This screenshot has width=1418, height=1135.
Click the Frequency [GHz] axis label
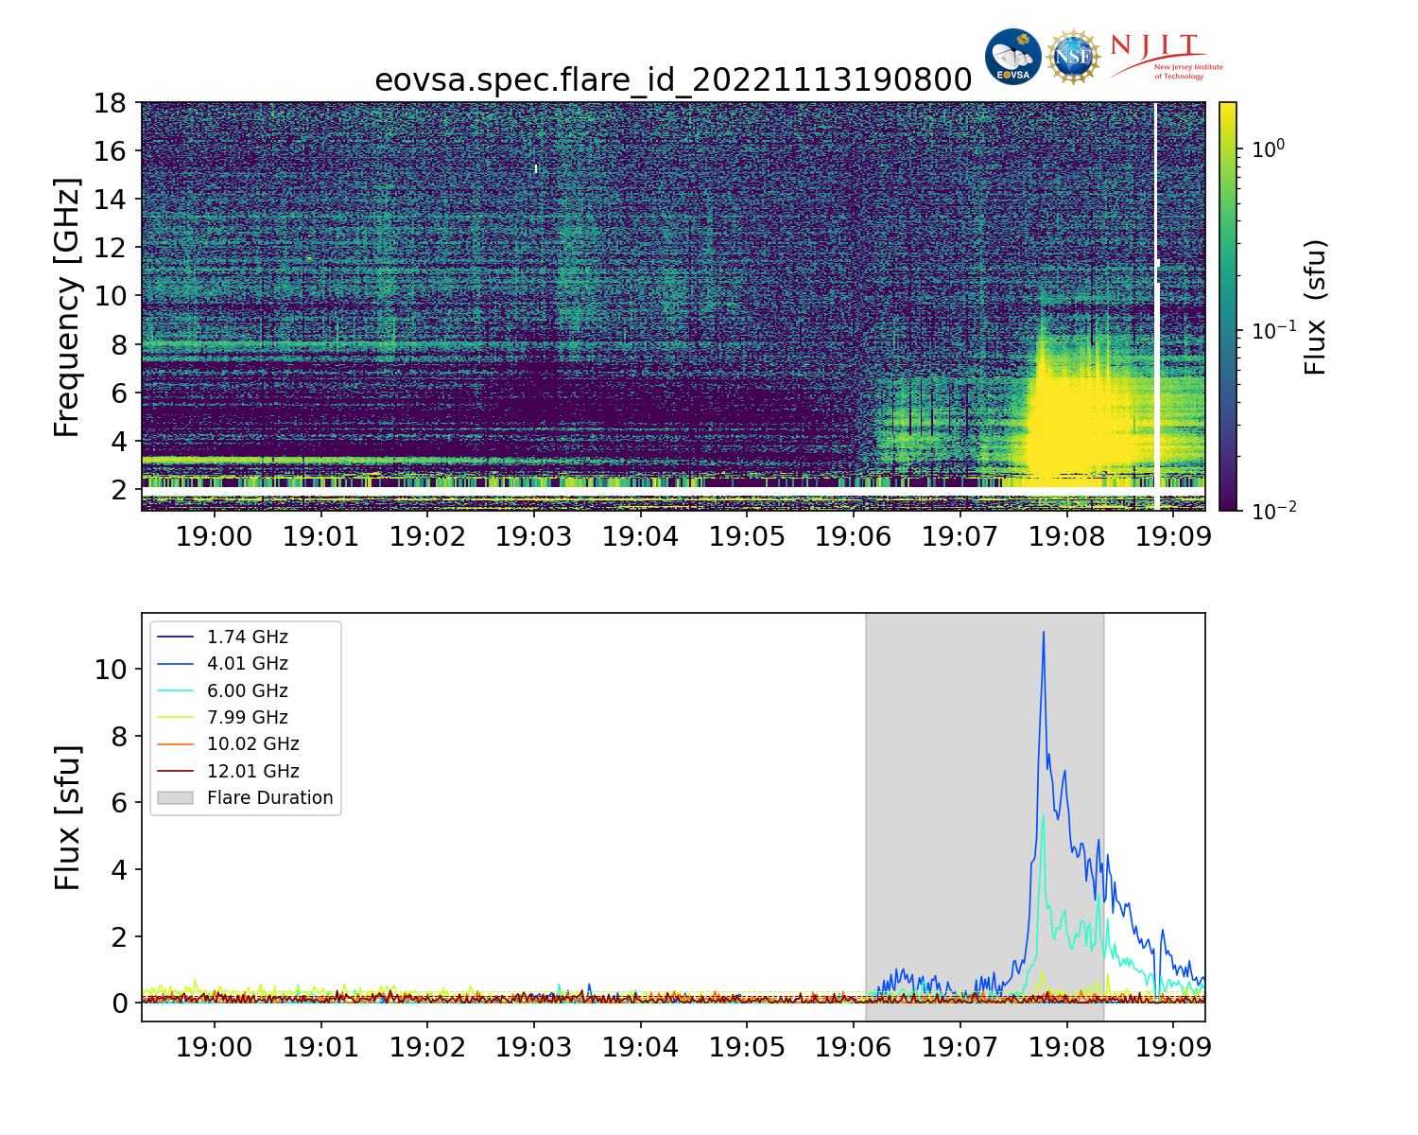pyautogui.click(x=66, y=306)
